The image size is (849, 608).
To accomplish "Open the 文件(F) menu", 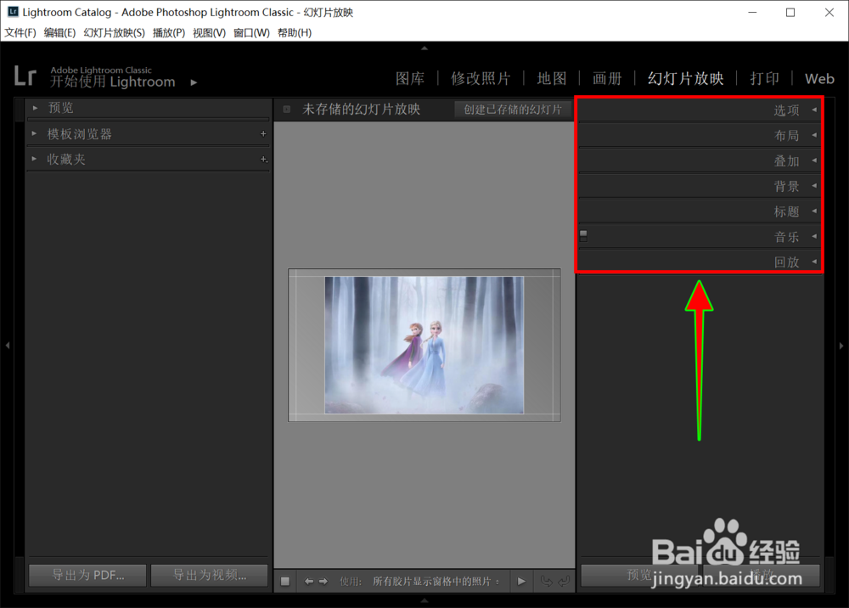I will [x=20, y=32].
